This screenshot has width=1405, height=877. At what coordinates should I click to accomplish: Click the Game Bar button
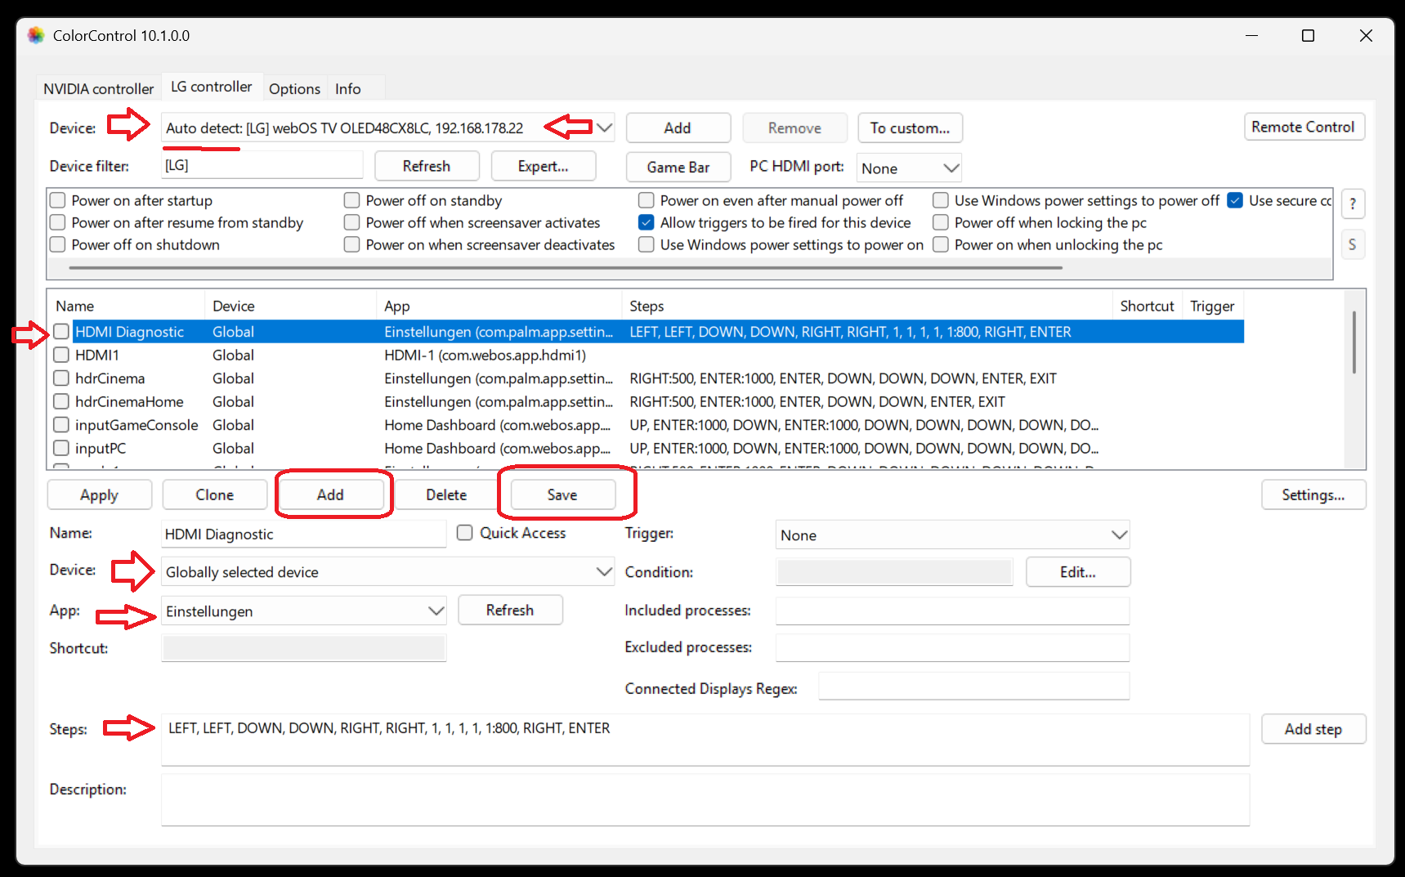tap(678, 167)
